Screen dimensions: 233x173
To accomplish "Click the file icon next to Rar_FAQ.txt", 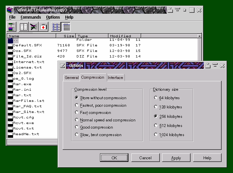I will [10, 107].
